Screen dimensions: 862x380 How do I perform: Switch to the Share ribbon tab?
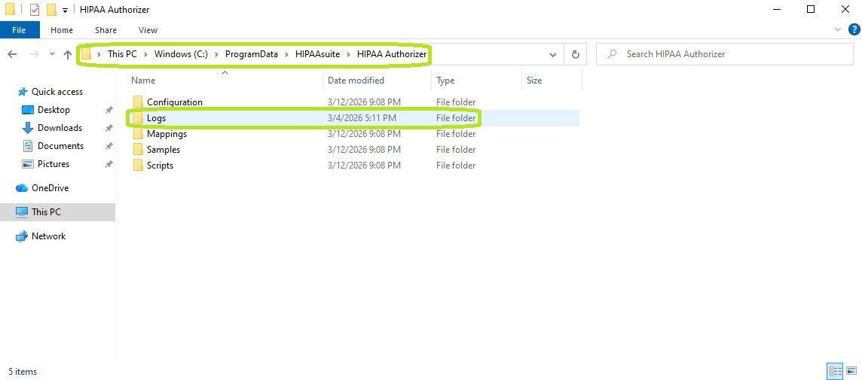pyautogui.click(x=105, y=30)
